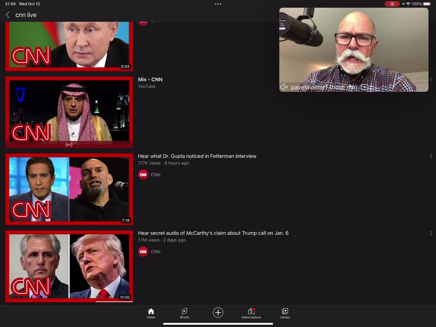Open 'Hear what Dr. Gupta noticed in Fetterman interview' title

tap(197, 156)
